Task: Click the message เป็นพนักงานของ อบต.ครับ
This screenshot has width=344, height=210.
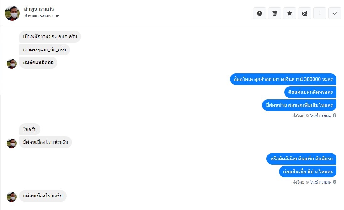Action: coord(50,37)
